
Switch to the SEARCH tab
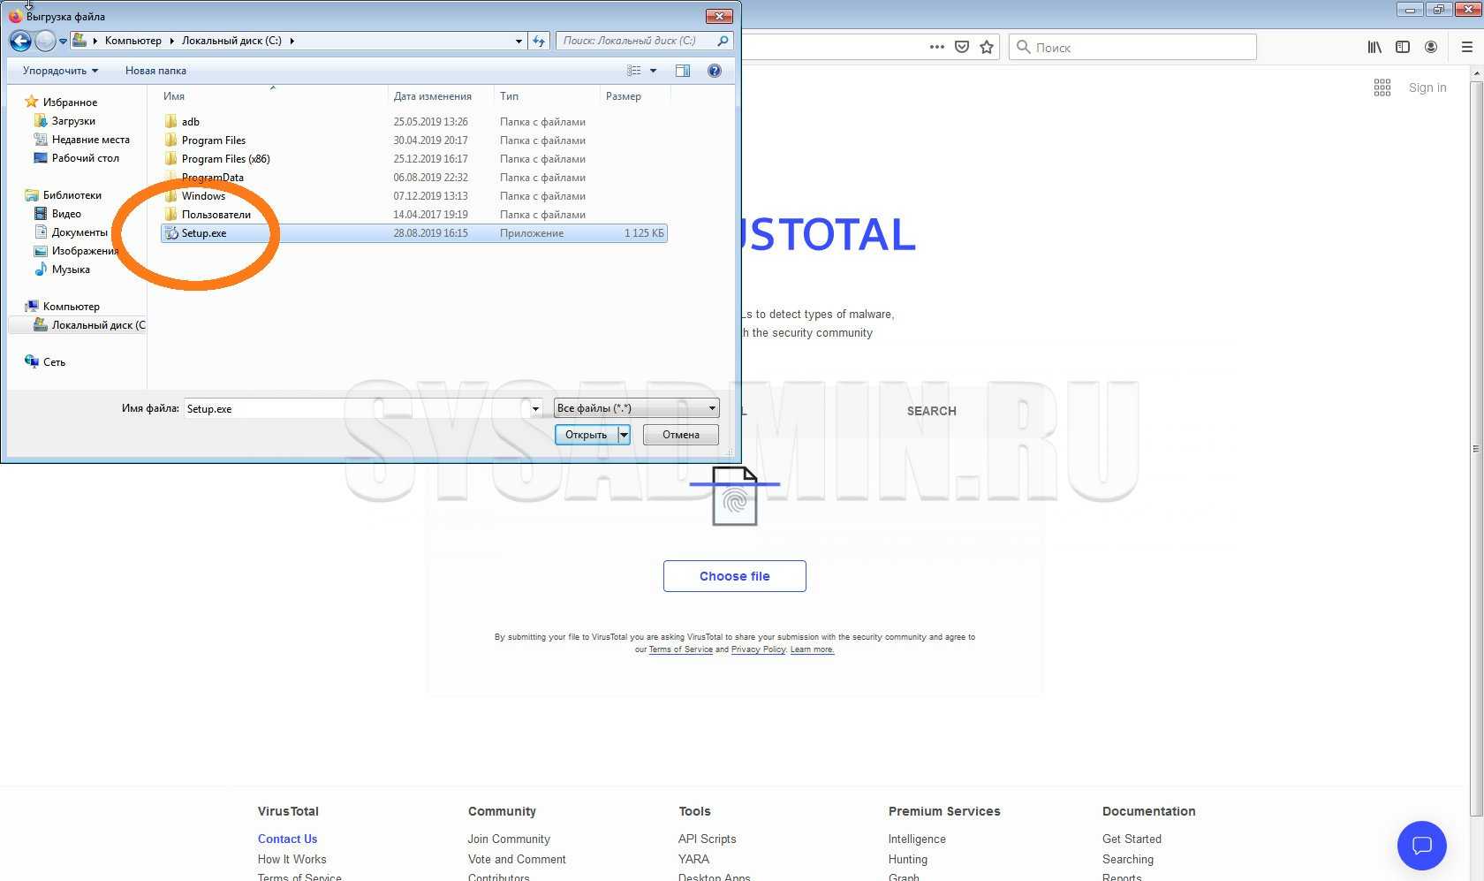pyautogui.click(x=931, y=411)
